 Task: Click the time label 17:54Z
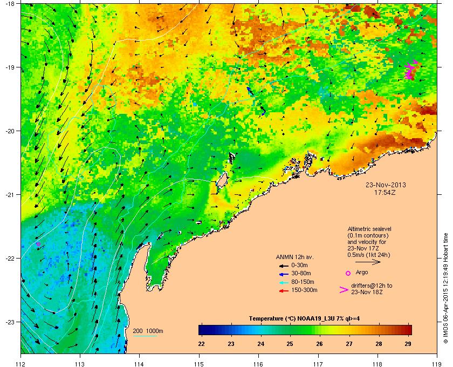[385, 192]
